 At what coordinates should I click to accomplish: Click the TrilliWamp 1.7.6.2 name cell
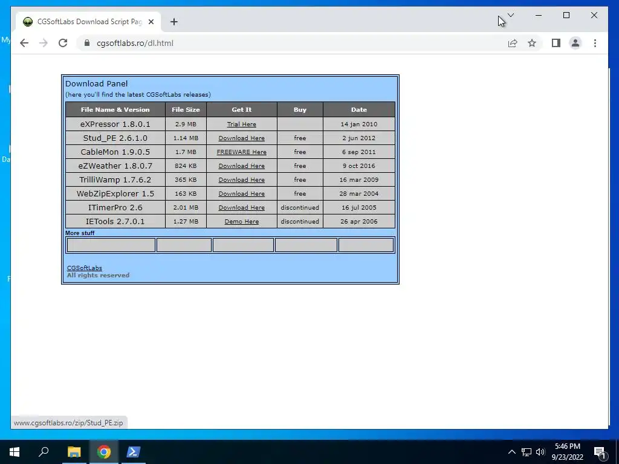point(115,179)
